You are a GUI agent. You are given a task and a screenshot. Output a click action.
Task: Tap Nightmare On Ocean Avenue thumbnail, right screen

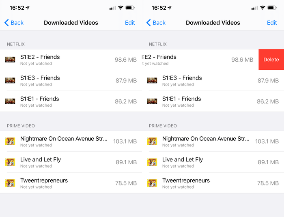point(152,141)
